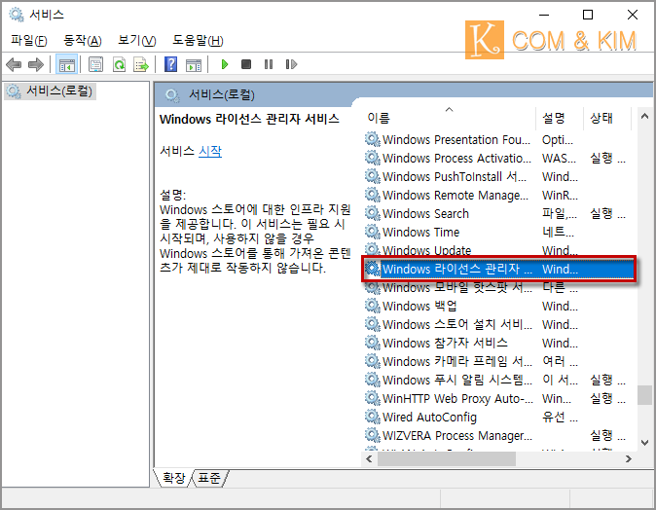Toggle the show/hide console tree icon
The height and width of the screenshot is (510, 656).
[x=66, y=64]
